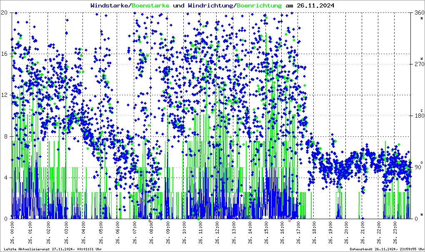Viewport: 425px width, 252px height.
Task: Click the Datenstand timestamp in footer
Action: point(385,249)
